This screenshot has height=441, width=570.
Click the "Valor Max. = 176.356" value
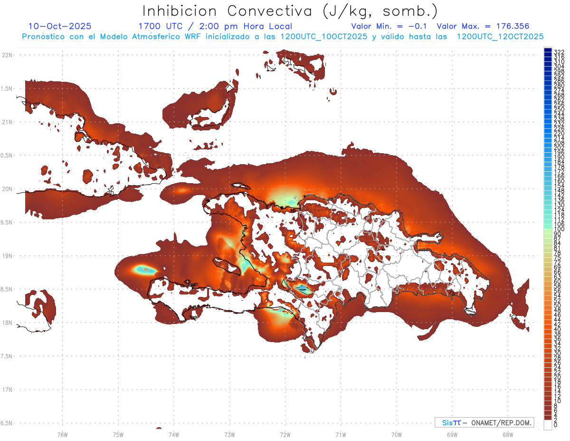point(483,26)
